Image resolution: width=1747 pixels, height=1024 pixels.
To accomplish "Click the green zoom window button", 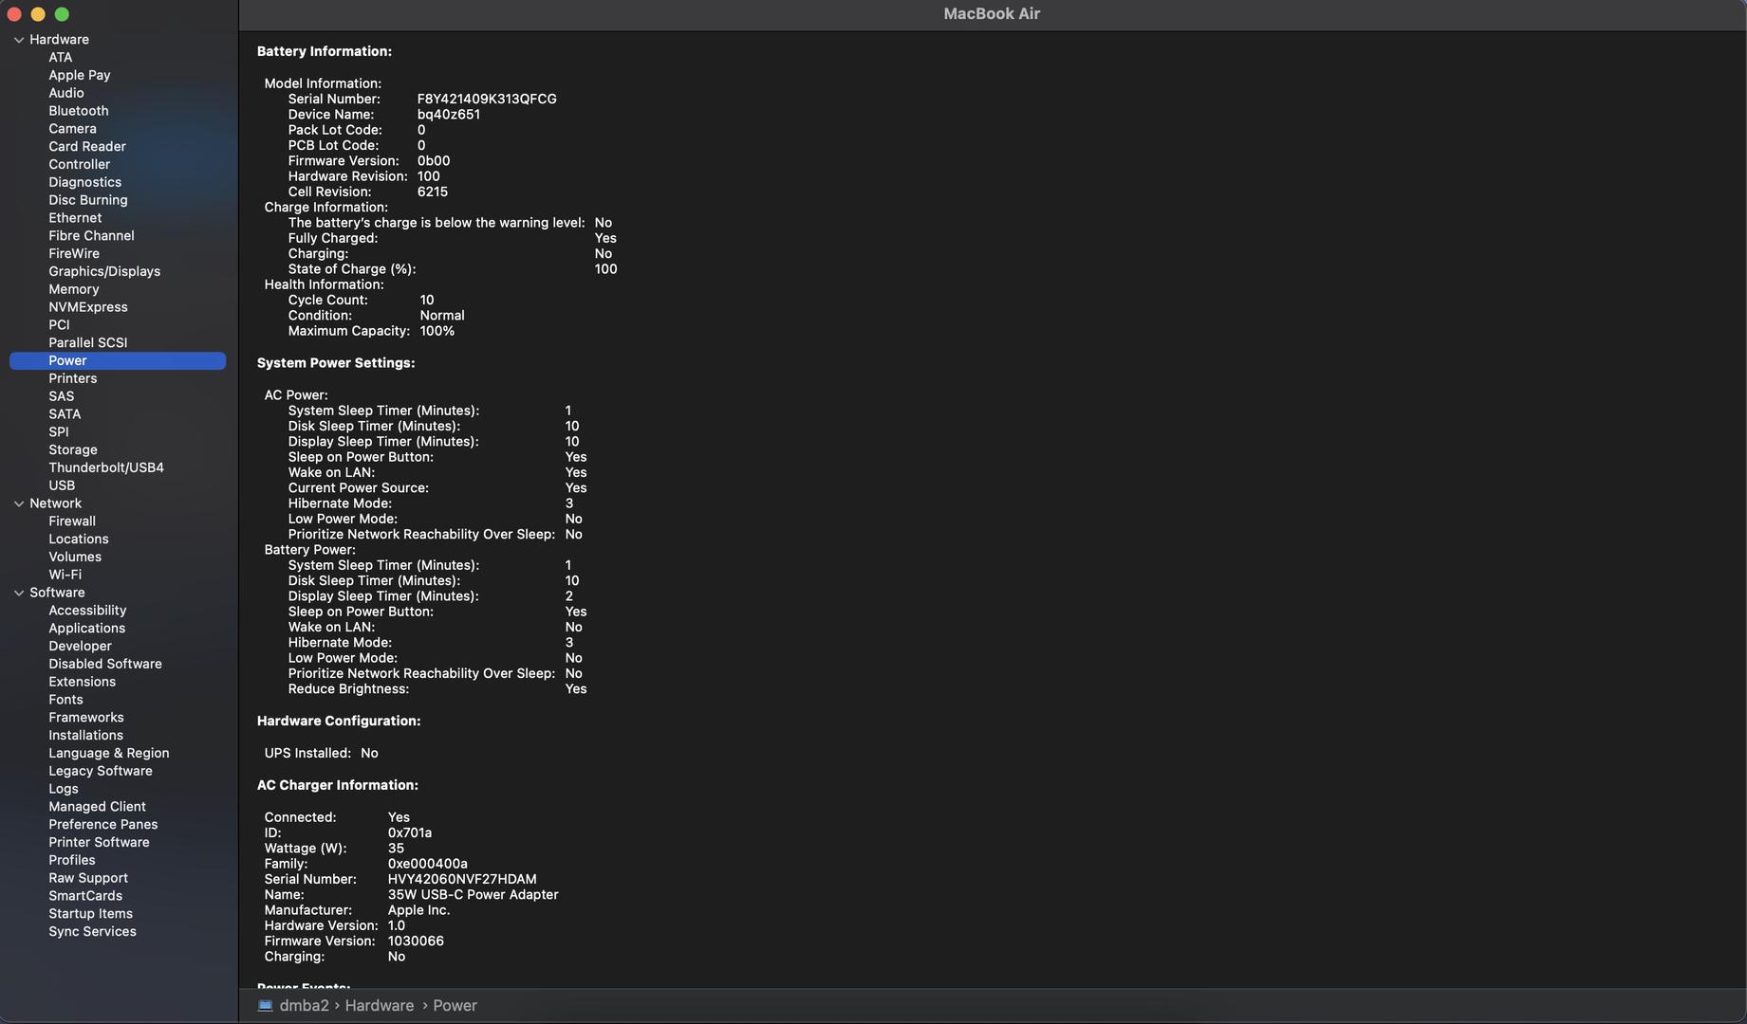I will coord(62,14).
